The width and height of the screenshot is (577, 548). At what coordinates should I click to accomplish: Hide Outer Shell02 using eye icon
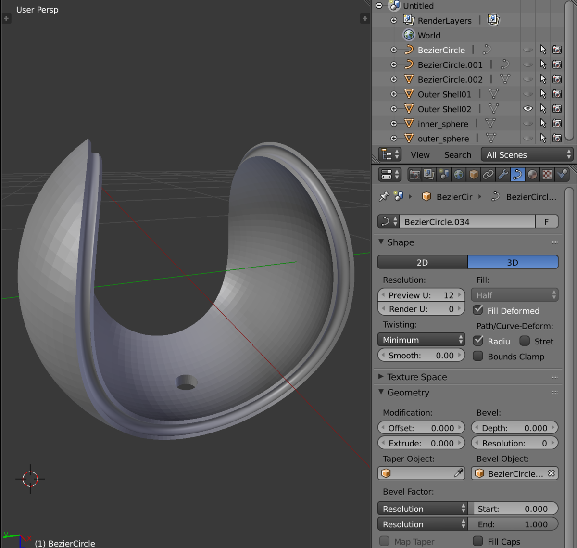click(528, 109)
